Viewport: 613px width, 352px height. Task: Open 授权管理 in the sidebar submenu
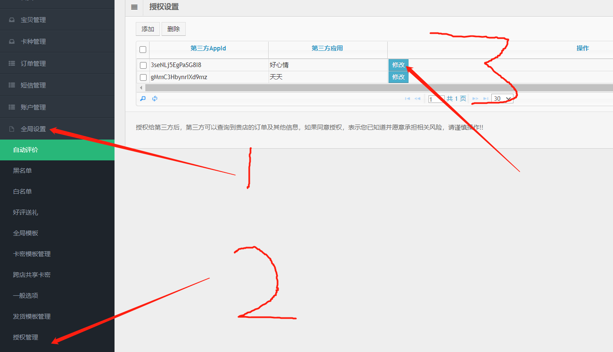pyautogui.click(x=25, y=337)
